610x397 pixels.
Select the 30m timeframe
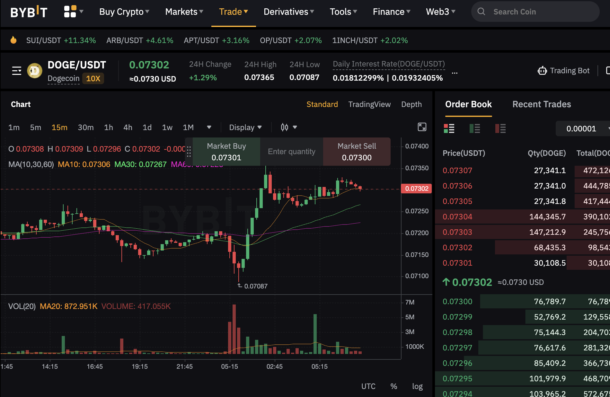[x=86, y=128]
